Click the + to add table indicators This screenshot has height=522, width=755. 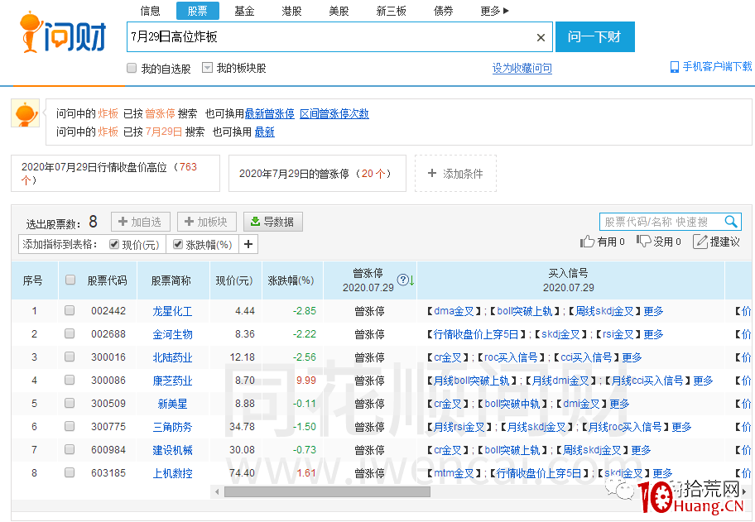248,243
